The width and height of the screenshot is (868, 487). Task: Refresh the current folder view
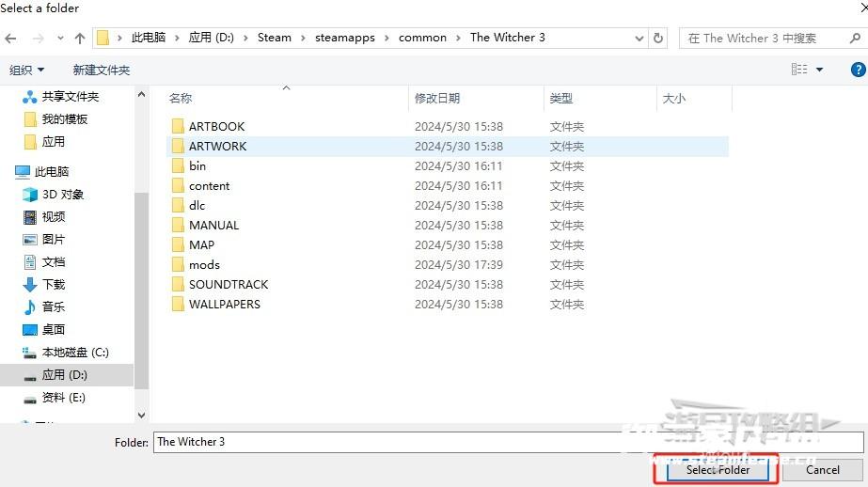pos(658,38)
